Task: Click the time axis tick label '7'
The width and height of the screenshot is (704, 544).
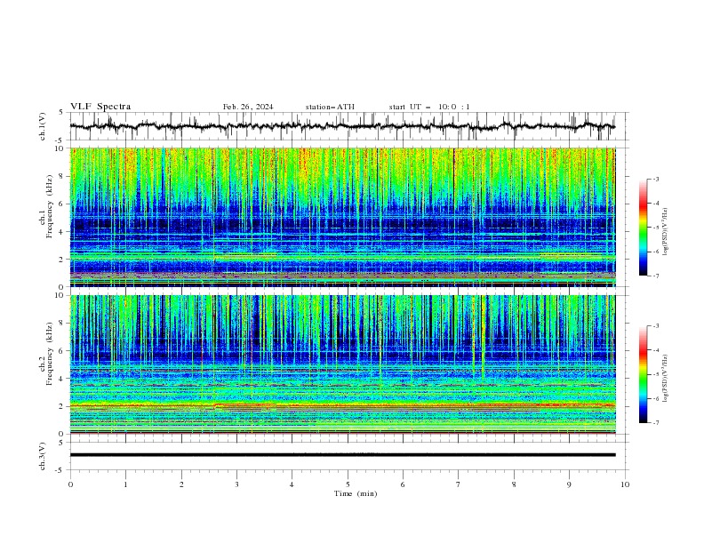Action: [459, 484]
